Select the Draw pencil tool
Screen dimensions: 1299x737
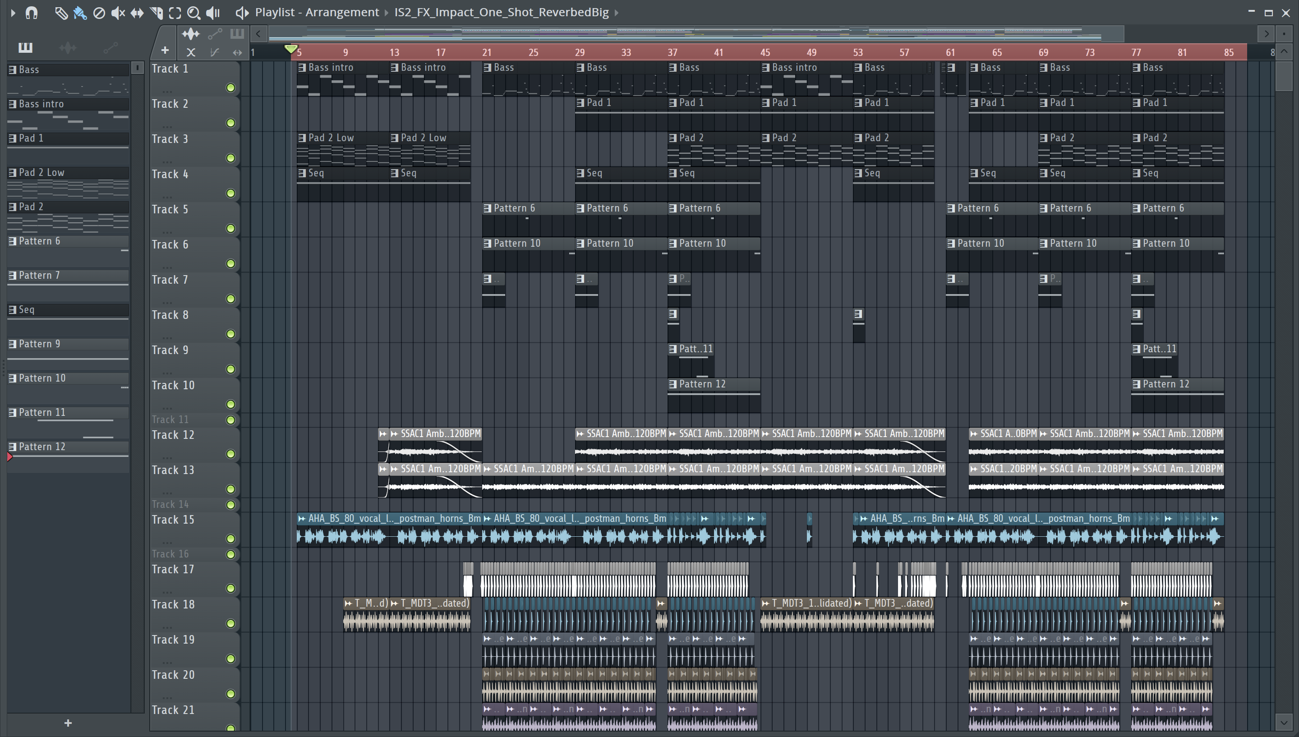tap(61, 13)
